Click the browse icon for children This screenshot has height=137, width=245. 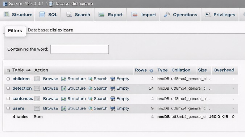pyautogui.click(x=37, y=79)
